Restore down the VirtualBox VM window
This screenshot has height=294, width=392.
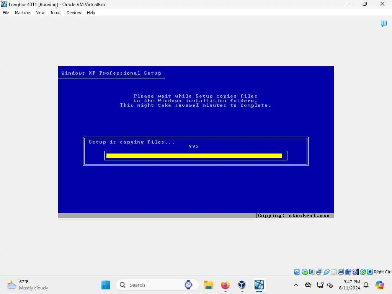tap(365, 4)
